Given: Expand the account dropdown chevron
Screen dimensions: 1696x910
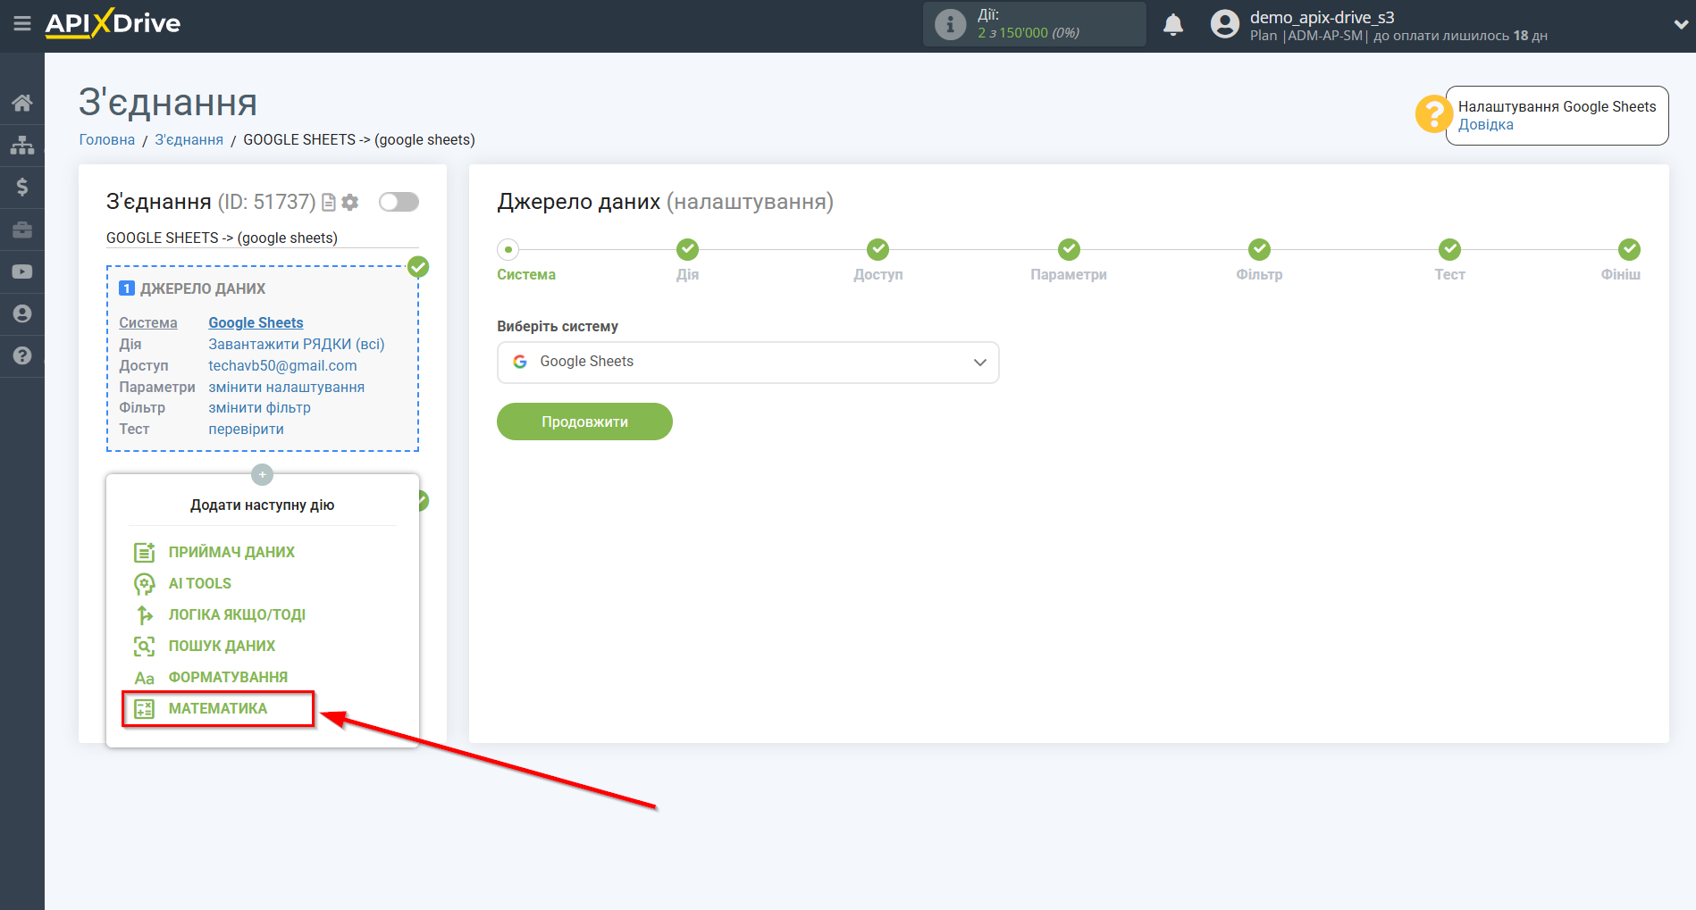Looking at the screenshot, I should pyautogui.click(x=1680, y=25).
